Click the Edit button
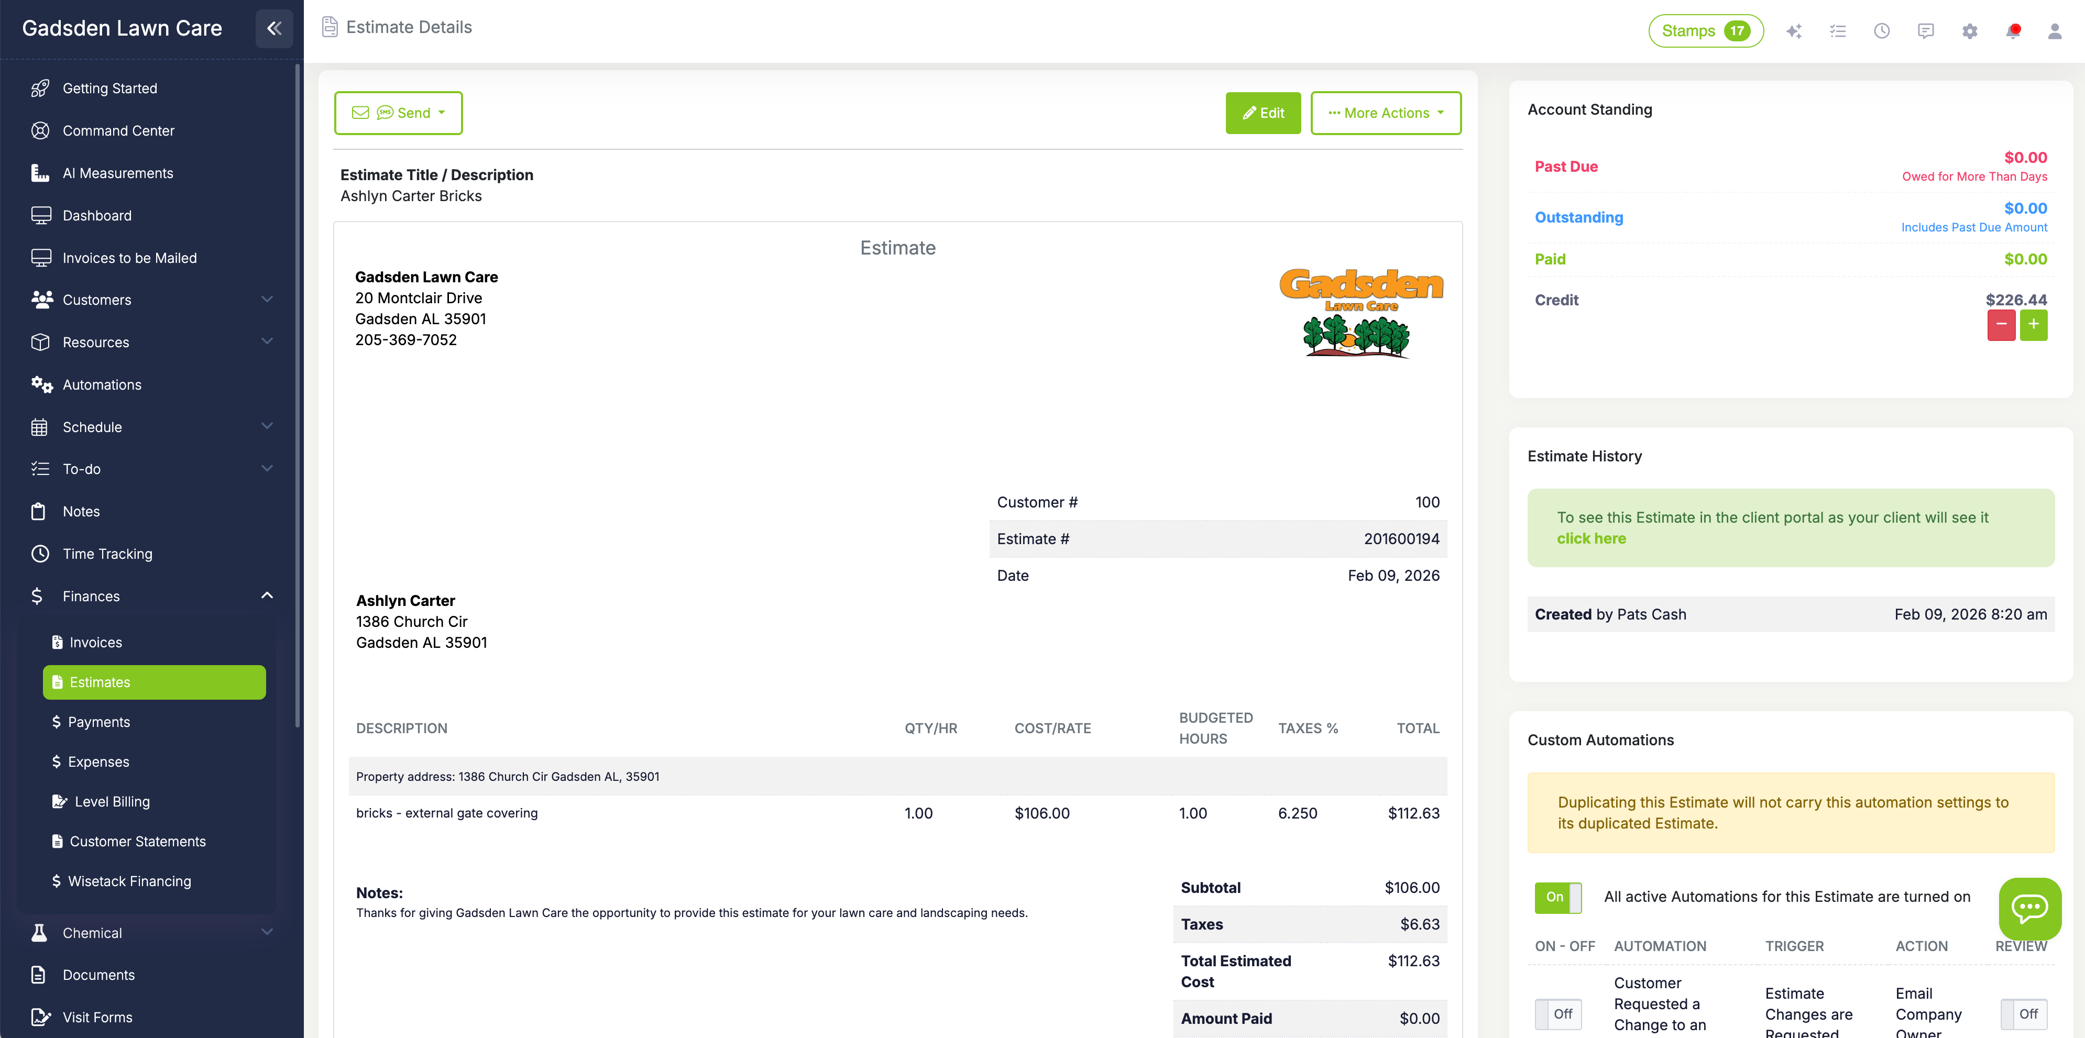 tap(1264, 113)
